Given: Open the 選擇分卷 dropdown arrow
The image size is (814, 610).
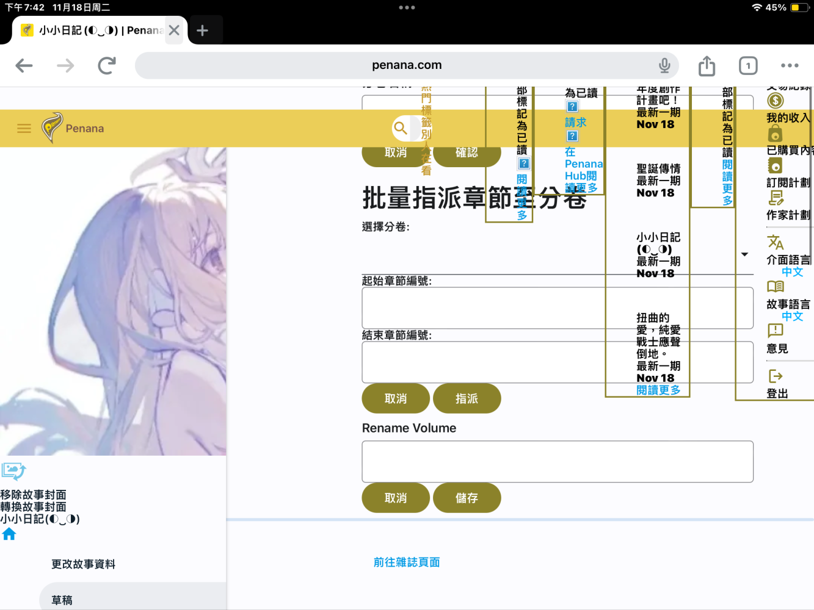Looking at the screenshot, I should point(744,254).
